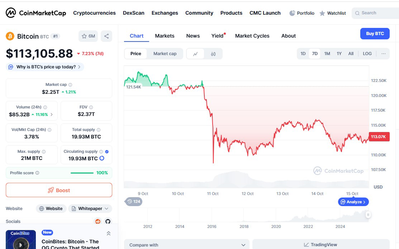Click the Buy BTC button
This screenshot has height=249, width=399.
pos(375,34)
